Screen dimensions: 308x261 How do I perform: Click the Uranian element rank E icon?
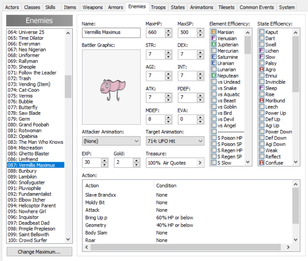(214, 63)
